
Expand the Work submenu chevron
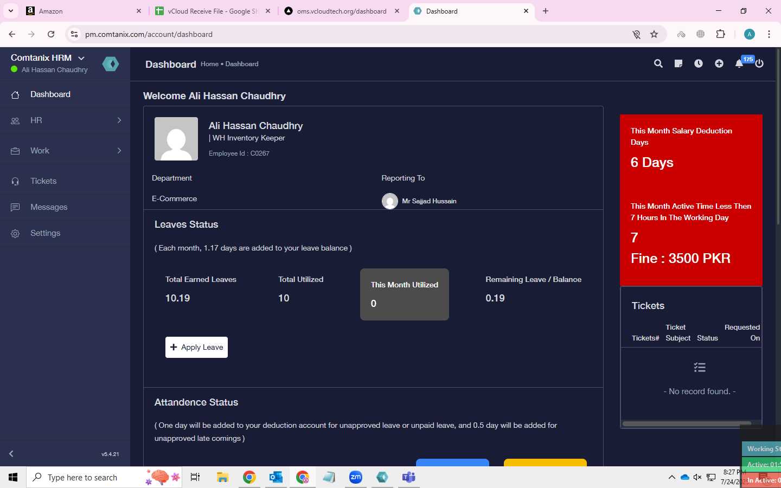click(119, 151)
